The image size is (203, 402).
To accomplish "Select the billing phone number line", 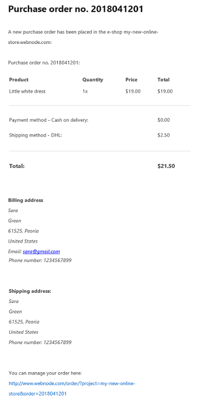I will tap(40, 260).
